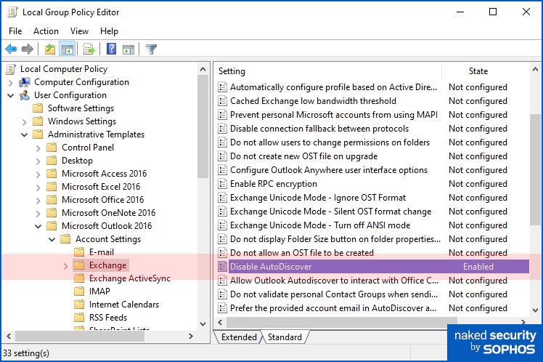Image resolution: width=543 pixels, height=362 pixels.
Task: Open the View menu
Action: [x=79, y=31]
